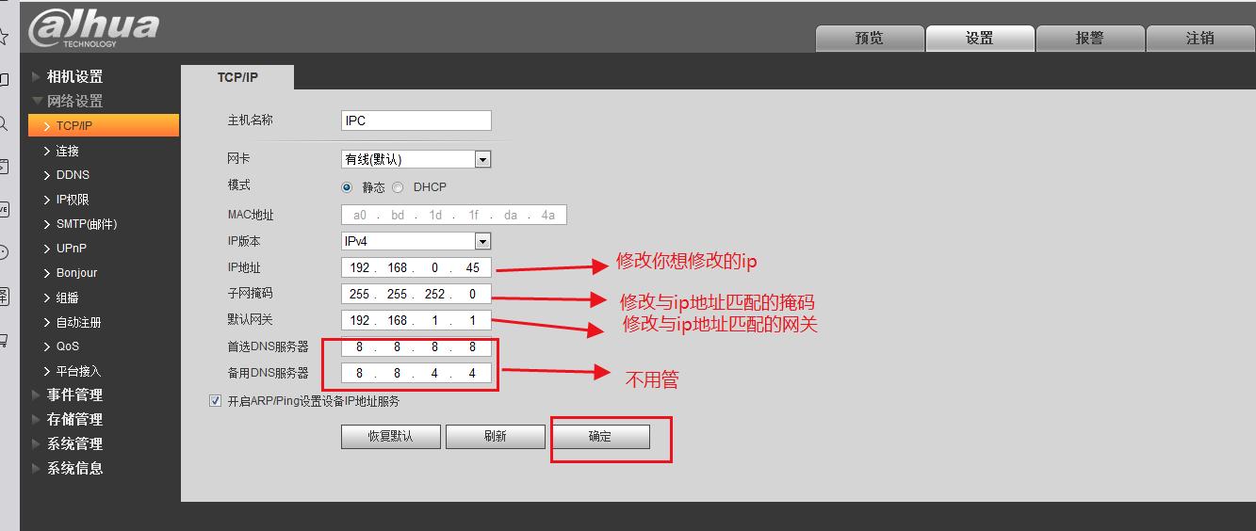Viewport: 1256px width, 531px height.
Task: Open the 预览 tab
Action: [x=869, y=39]
